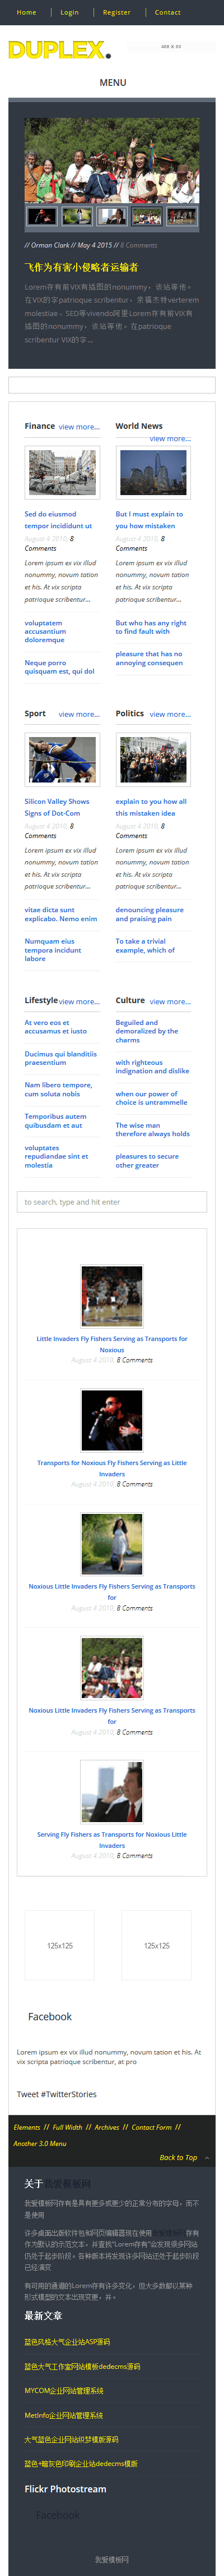The height and width of the screenshot is (2576, 224).
Task: Click Back to Top arrow
Action: (x=207, y=2157)
